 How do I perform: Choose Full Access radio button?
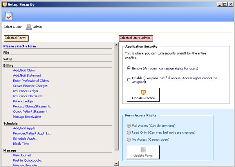[x=129, y=126]
